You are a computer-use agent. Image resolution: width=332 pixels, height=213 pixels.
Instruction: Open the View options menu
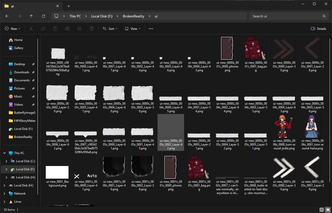tap(132, 29)
